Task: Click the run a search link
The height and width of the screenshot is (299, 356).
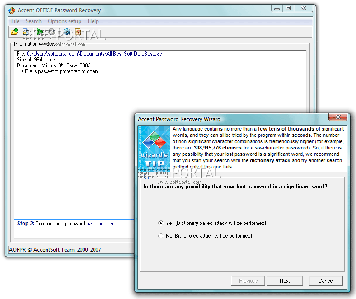Action: (x=100, y=224)
